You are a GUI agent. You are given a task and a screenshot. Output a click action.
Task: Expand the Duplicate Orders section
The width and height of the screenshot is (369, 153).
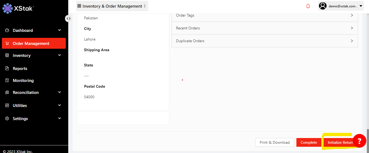tap(264, 41)
